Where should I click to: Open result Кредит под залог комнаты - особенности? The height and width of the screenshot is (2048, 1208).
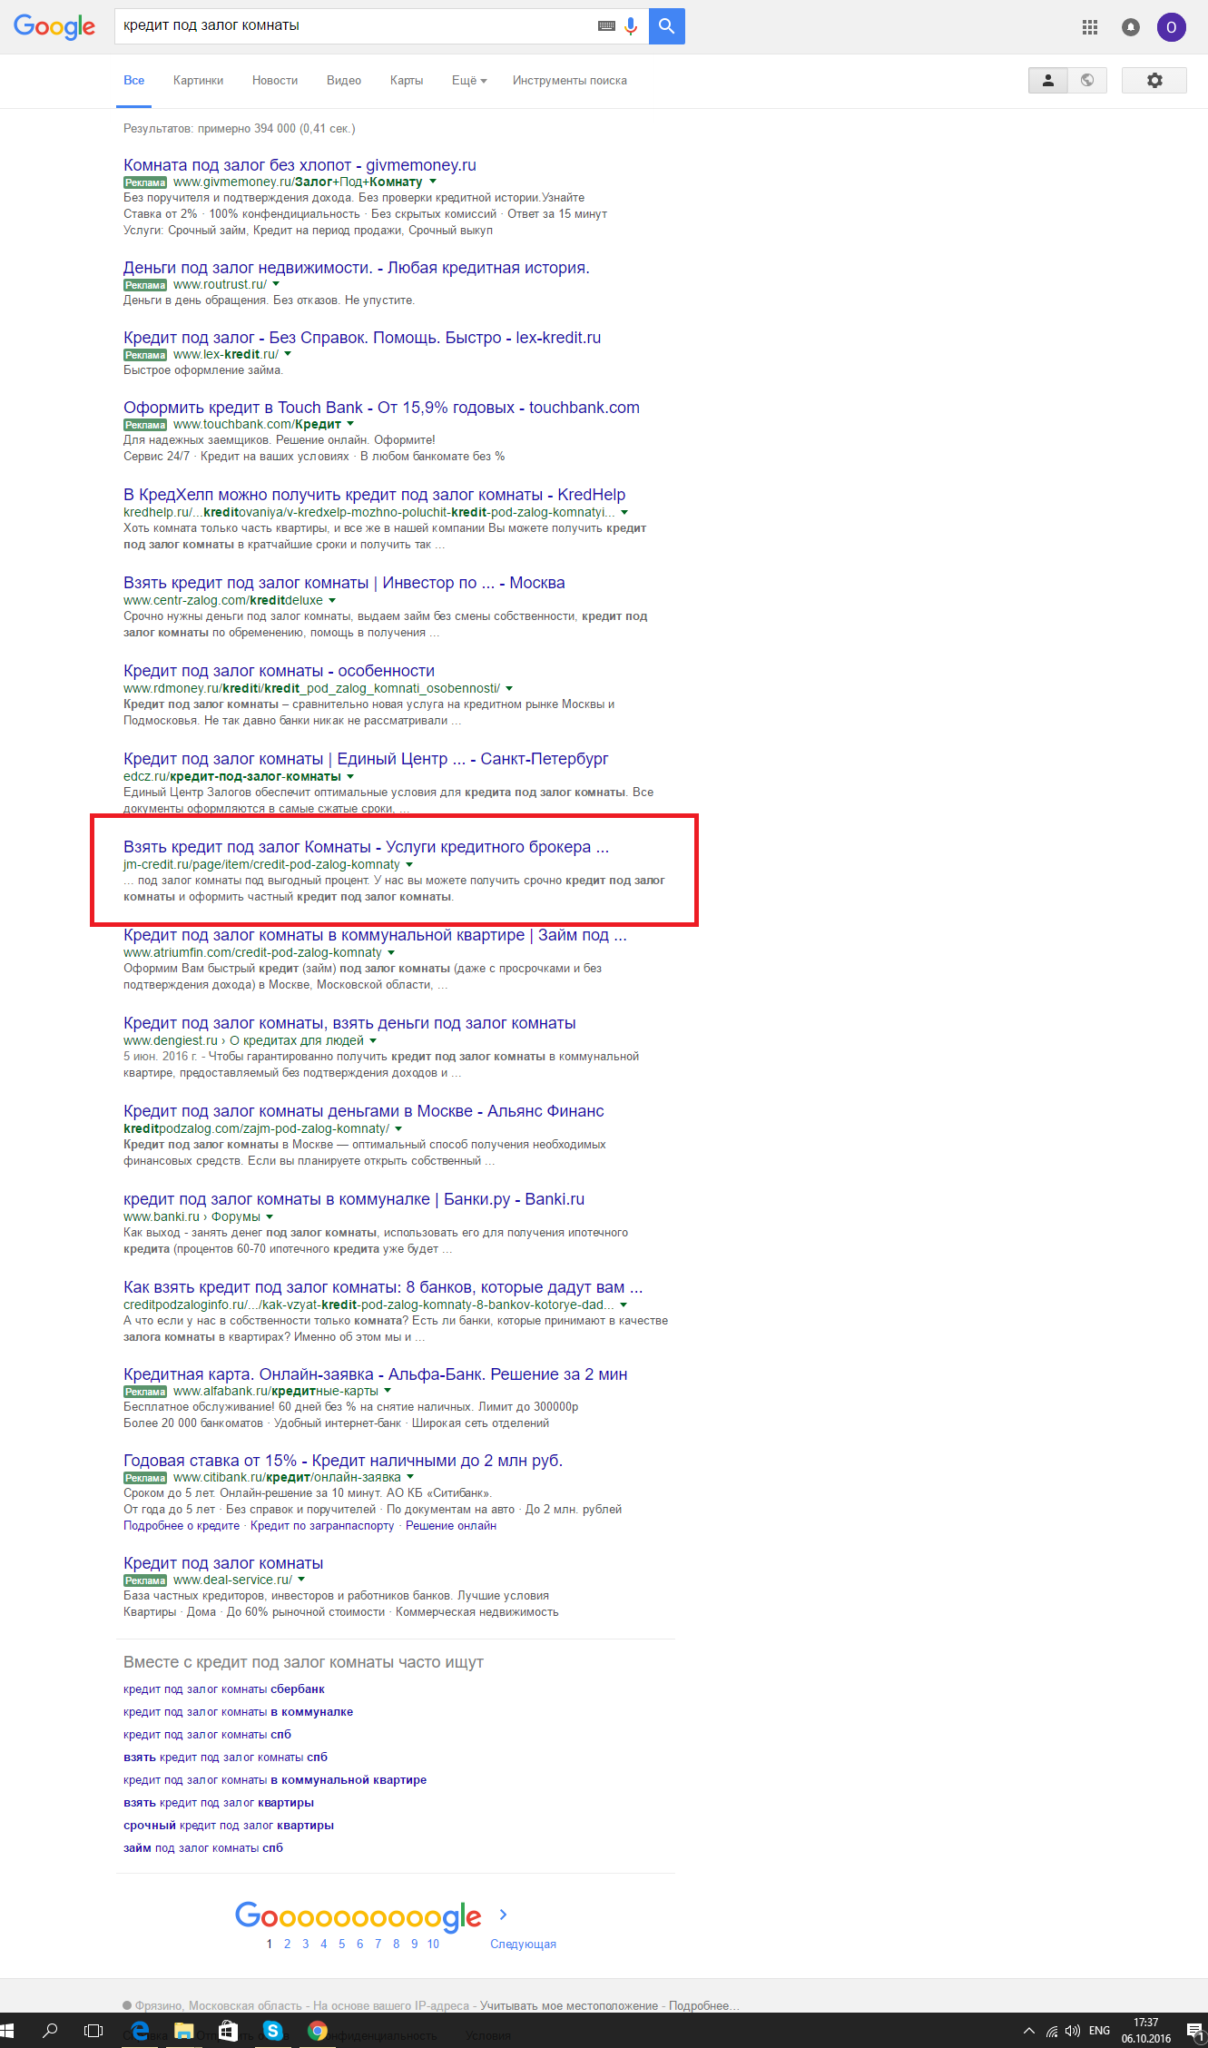click(x=279, y=671)
